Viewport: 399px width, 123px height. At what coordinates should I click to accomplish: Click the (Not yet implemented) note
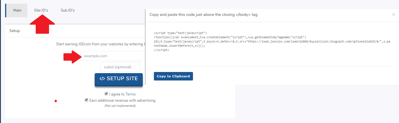point(120,106)
